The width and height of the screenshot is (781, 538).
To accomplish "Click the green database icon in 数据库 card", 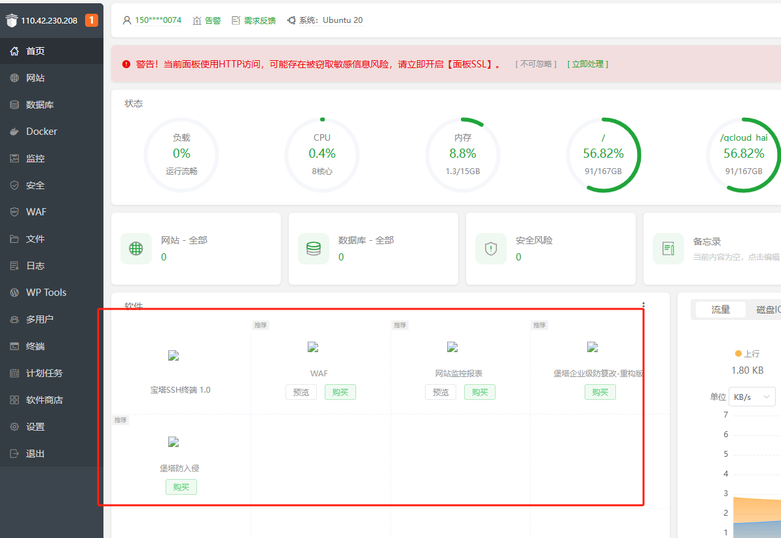I will pyautogui.click(x=314, y=249).
